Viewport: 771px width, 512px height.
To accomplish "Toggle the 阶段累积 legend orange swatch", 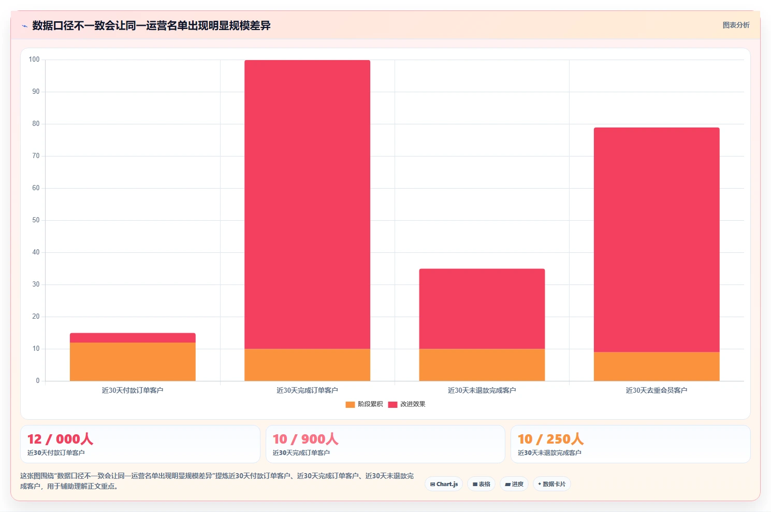I will click(350, 404).
